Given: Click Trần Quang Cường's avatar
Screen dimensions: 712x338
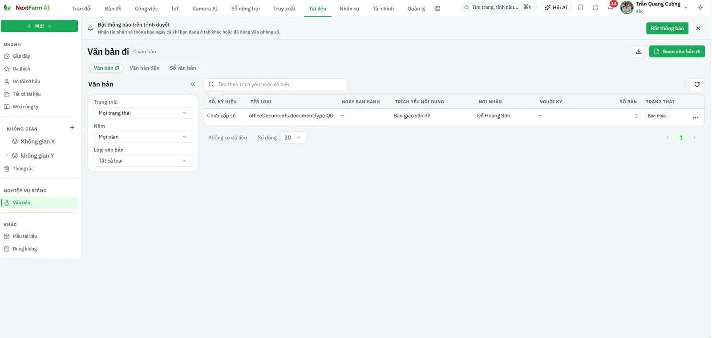Looking at the screenshot, I should (627, 8).
